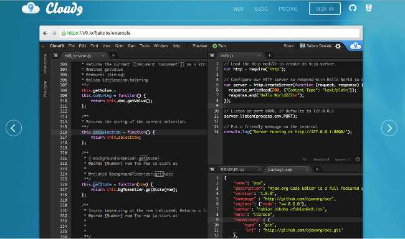Screen dimensions: 405x239
Task: Click the green padlock icon in the address bar
Action: [x=64, y=33]
